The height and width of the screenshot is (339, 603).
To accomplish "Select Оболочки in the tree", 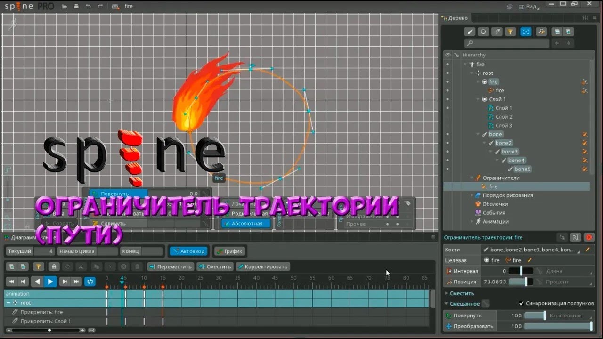I will 495,204.
